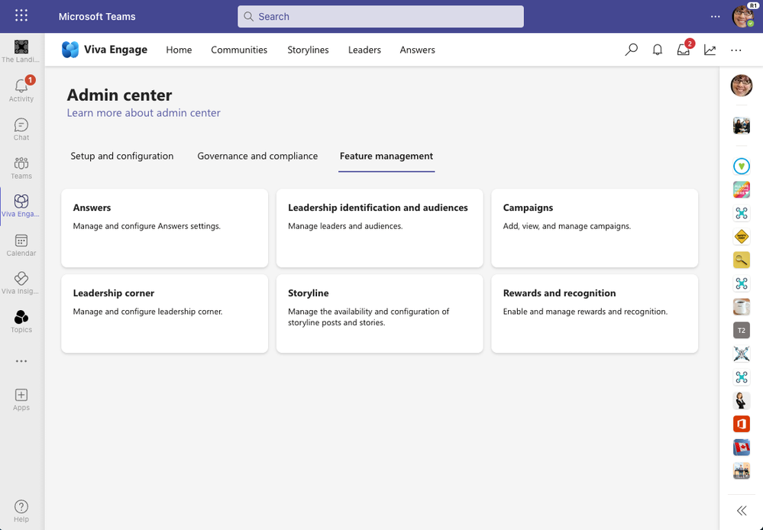Open Viva Engage search magnifier
Viewport: 763px width, 530px height.
(x=631, y=50)
